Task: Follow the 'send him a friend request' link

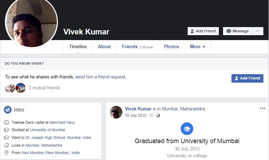Action: click(x=101, y=77)
